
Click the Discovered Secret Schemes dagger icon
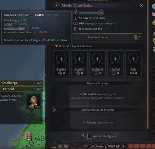[55, 109]
